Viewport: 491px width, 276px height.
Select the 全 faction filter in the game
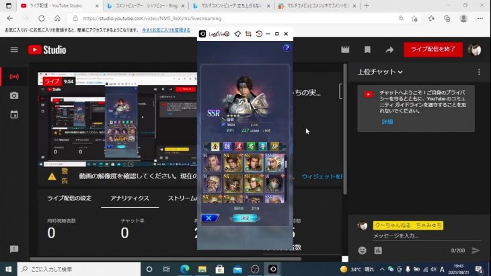215,146
